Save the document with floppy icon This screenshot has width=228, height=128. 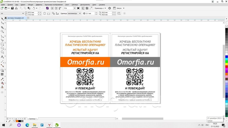click(12, 8)
